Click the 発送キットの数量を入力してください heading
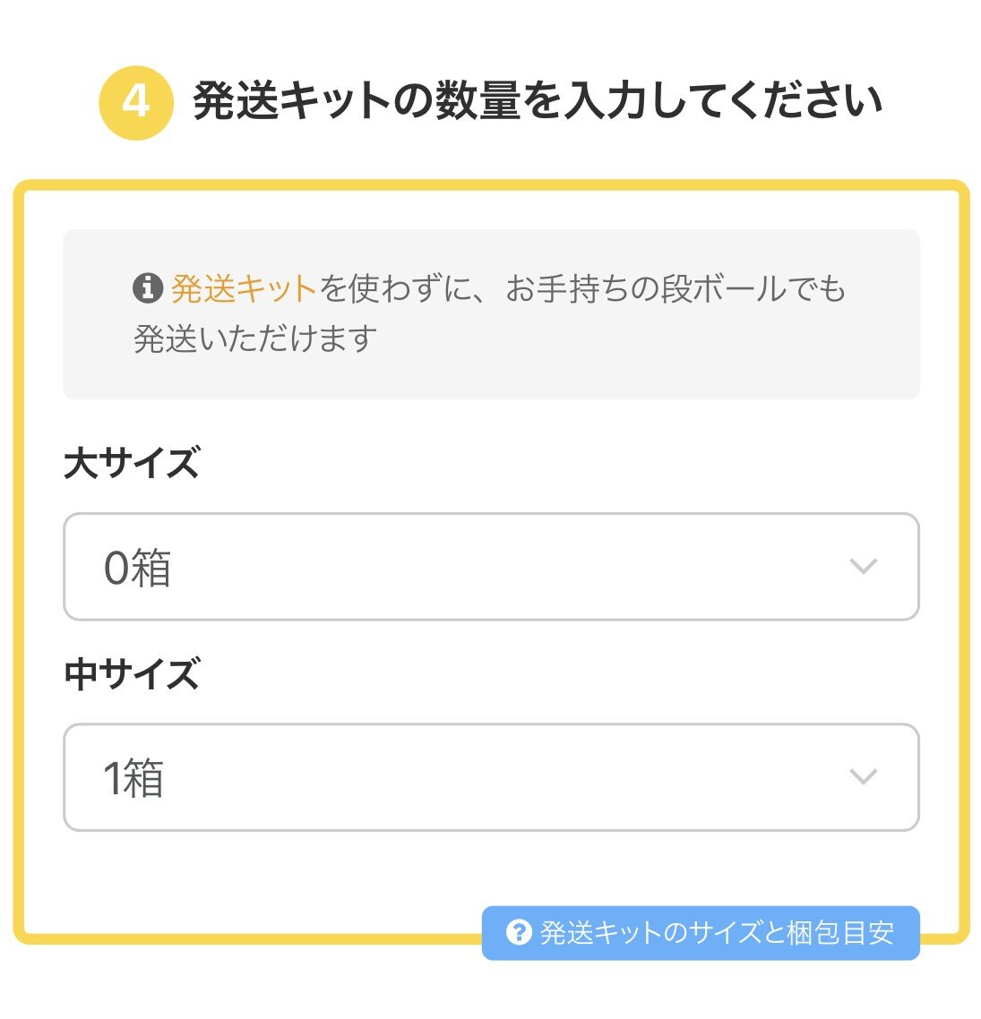This screenshot has height=1019, width=981. tap(538, 101)
